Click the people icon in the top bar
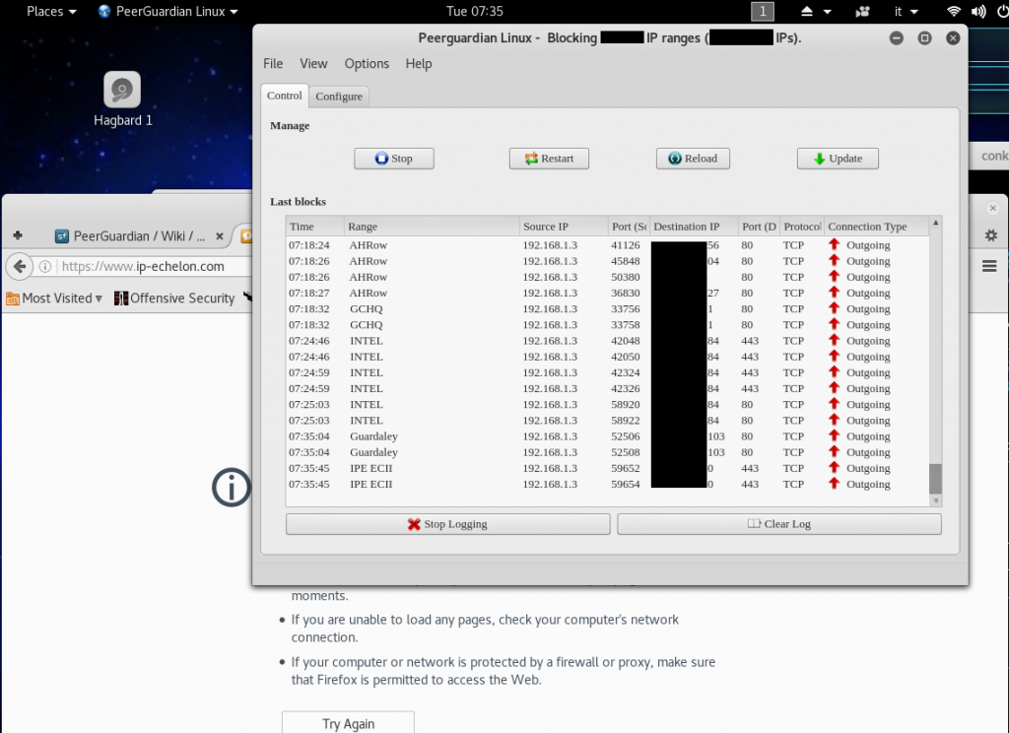This screenshot has width=1009, height=733. coord(863,12)
